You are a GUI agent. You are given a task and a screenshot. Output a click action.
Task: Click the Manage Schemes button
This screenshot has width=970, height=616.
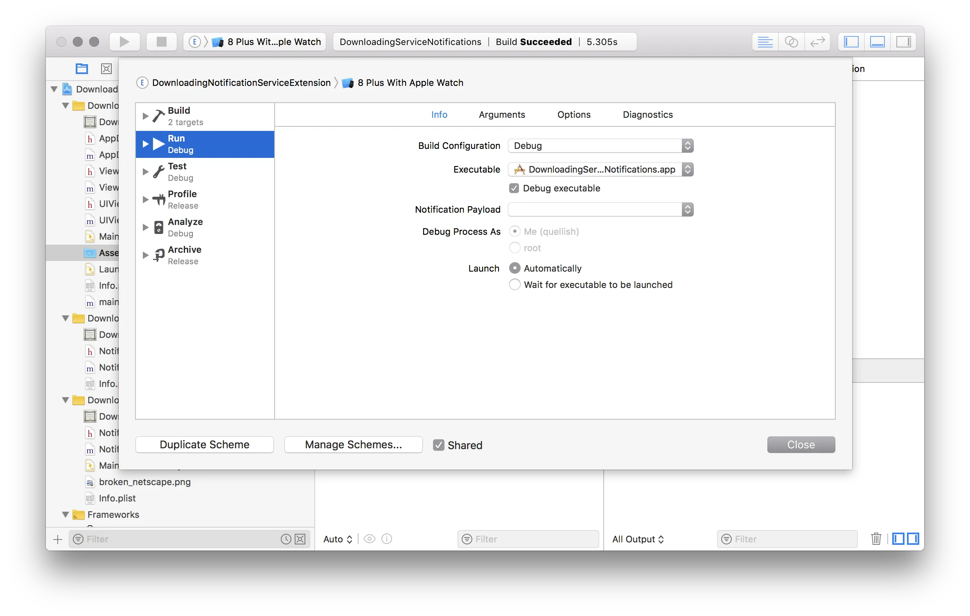point(353,445)
